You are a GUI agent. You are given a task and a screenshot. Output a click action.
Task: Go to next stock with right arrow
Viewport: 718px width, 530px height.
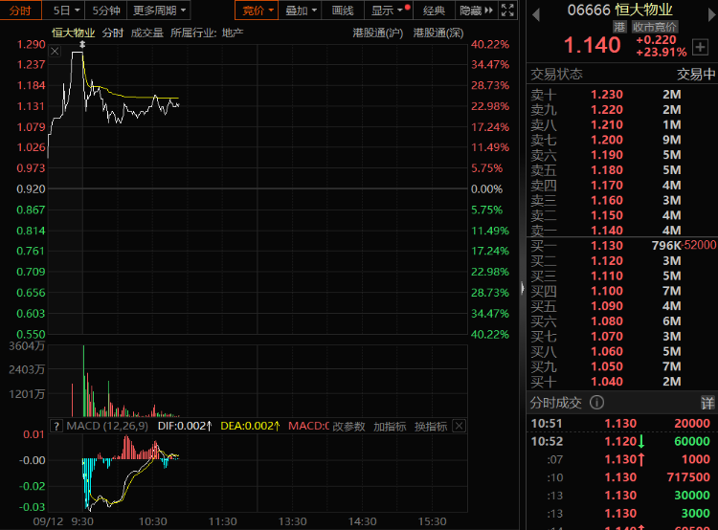coord(712,15)
